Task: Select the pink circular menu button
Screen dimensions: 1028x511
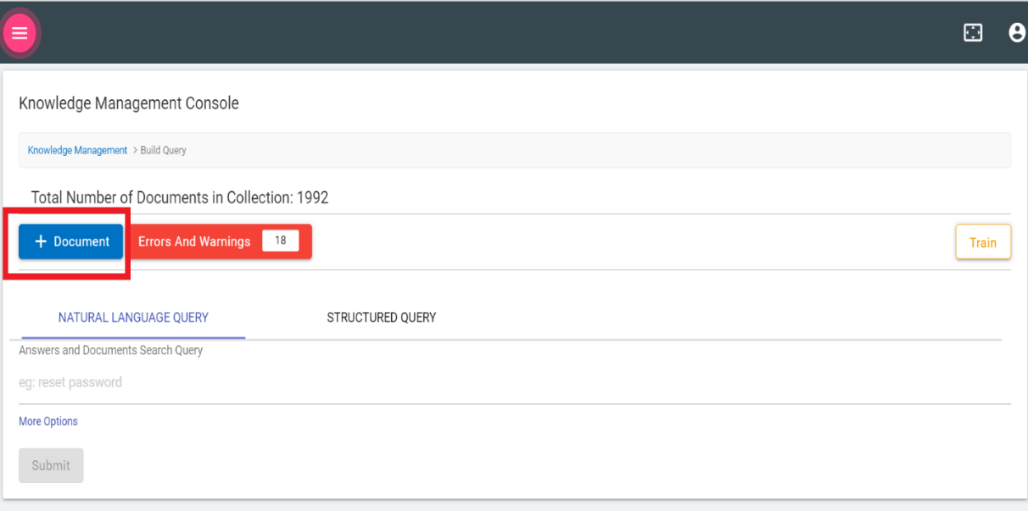Action: click(x=20, y=32)
